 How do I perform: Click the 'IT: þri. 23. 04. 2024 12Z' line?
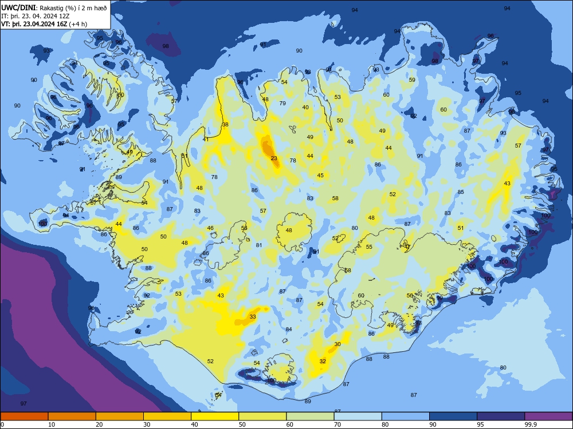tap(36, 16)
